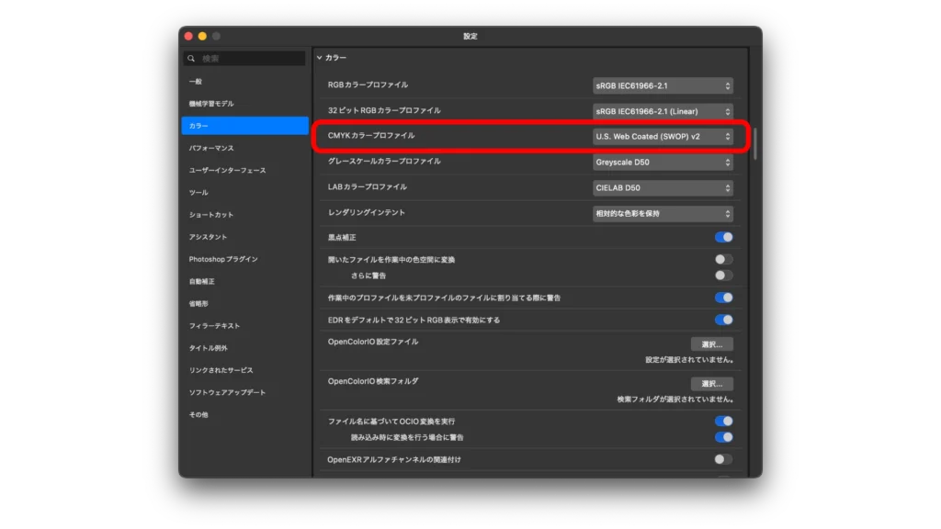Open the RGB カラープロファイル dropdown

(662, 84)
